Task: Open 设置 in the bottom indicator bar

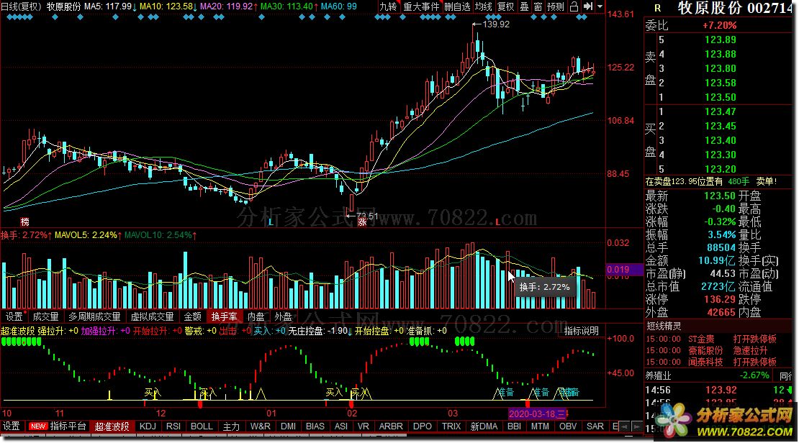Action: click(x=12, y=426)
